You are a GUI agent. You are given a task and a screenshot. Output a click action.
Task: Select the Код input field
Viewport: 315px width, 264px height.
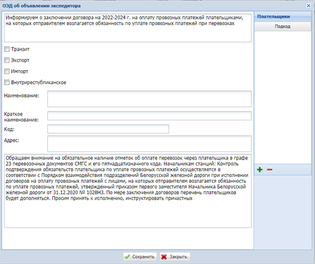pos(108,129)
